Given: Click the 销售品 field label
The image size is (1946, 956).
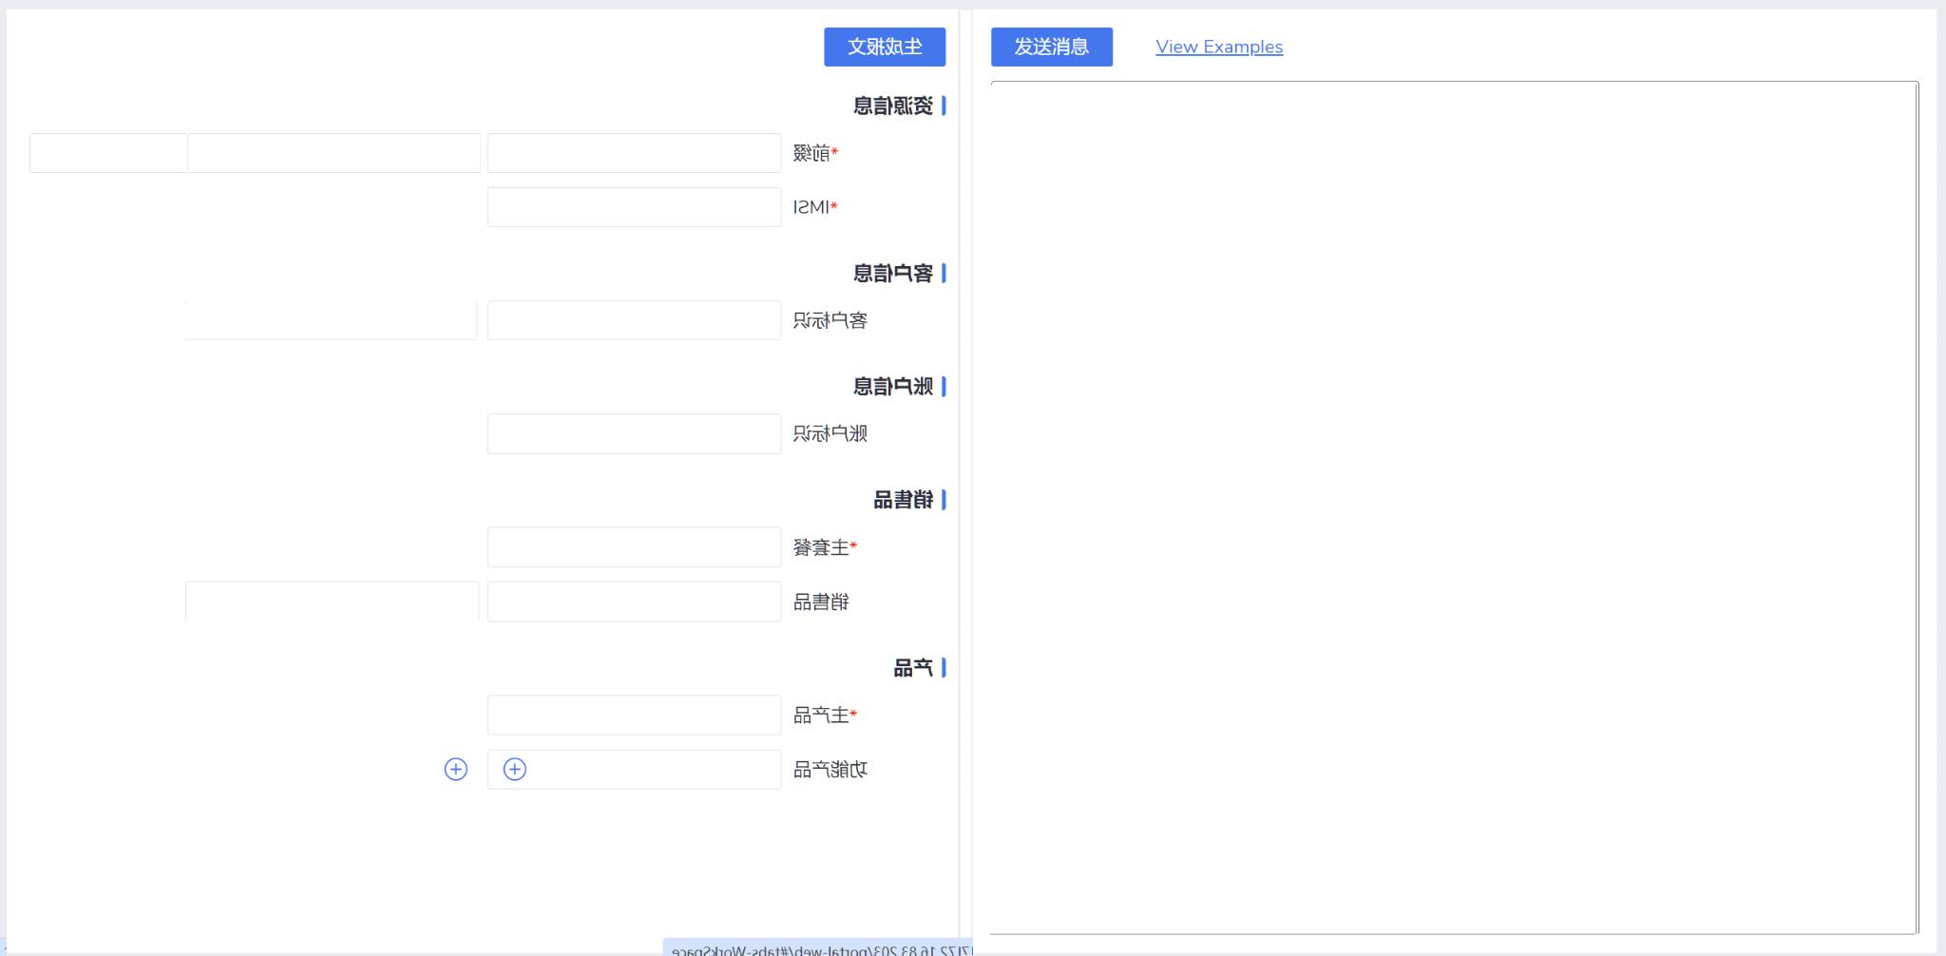Looking at the screenshot, I should click(821, 602).
